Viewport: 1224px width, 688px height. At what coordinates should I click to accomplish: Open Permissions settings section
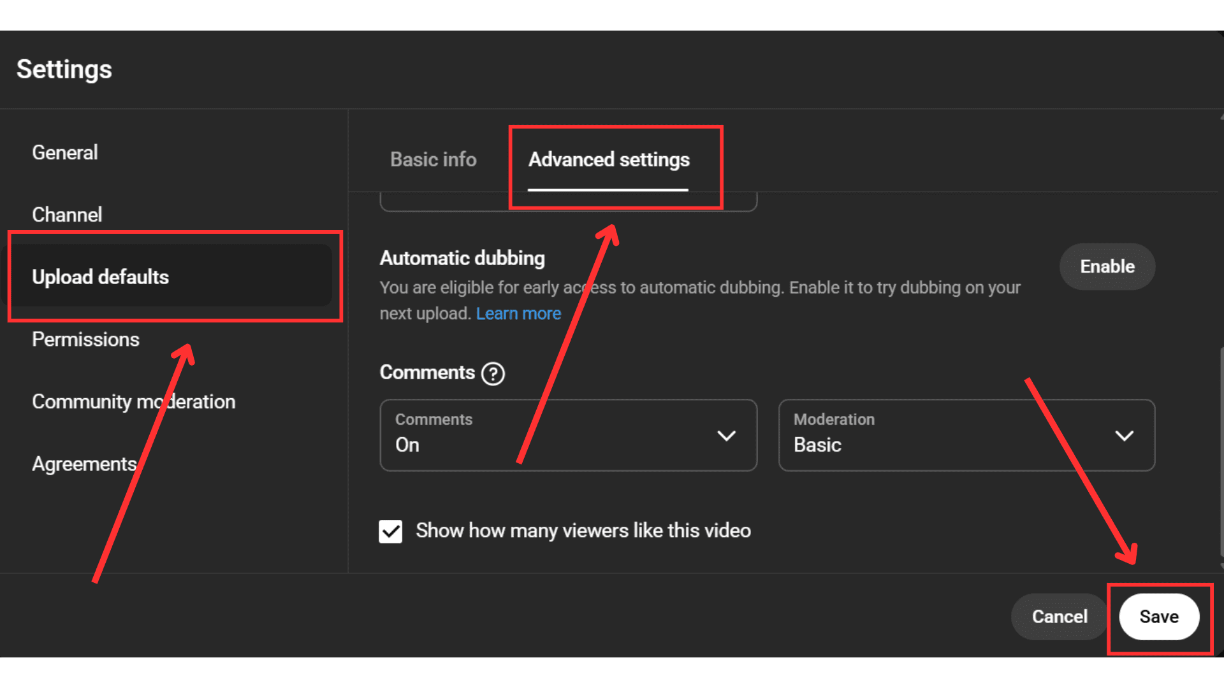[85, 340]
